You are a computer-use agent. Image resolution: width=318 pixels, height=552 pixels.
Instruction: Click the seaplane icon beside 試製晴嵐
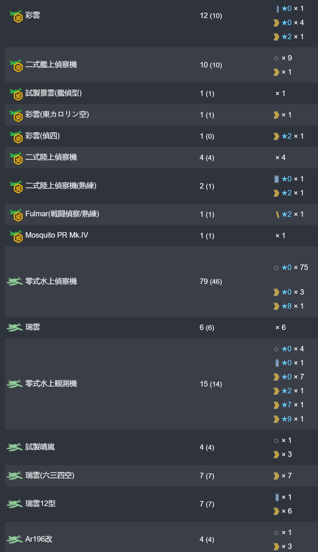(x=15, y=447)
